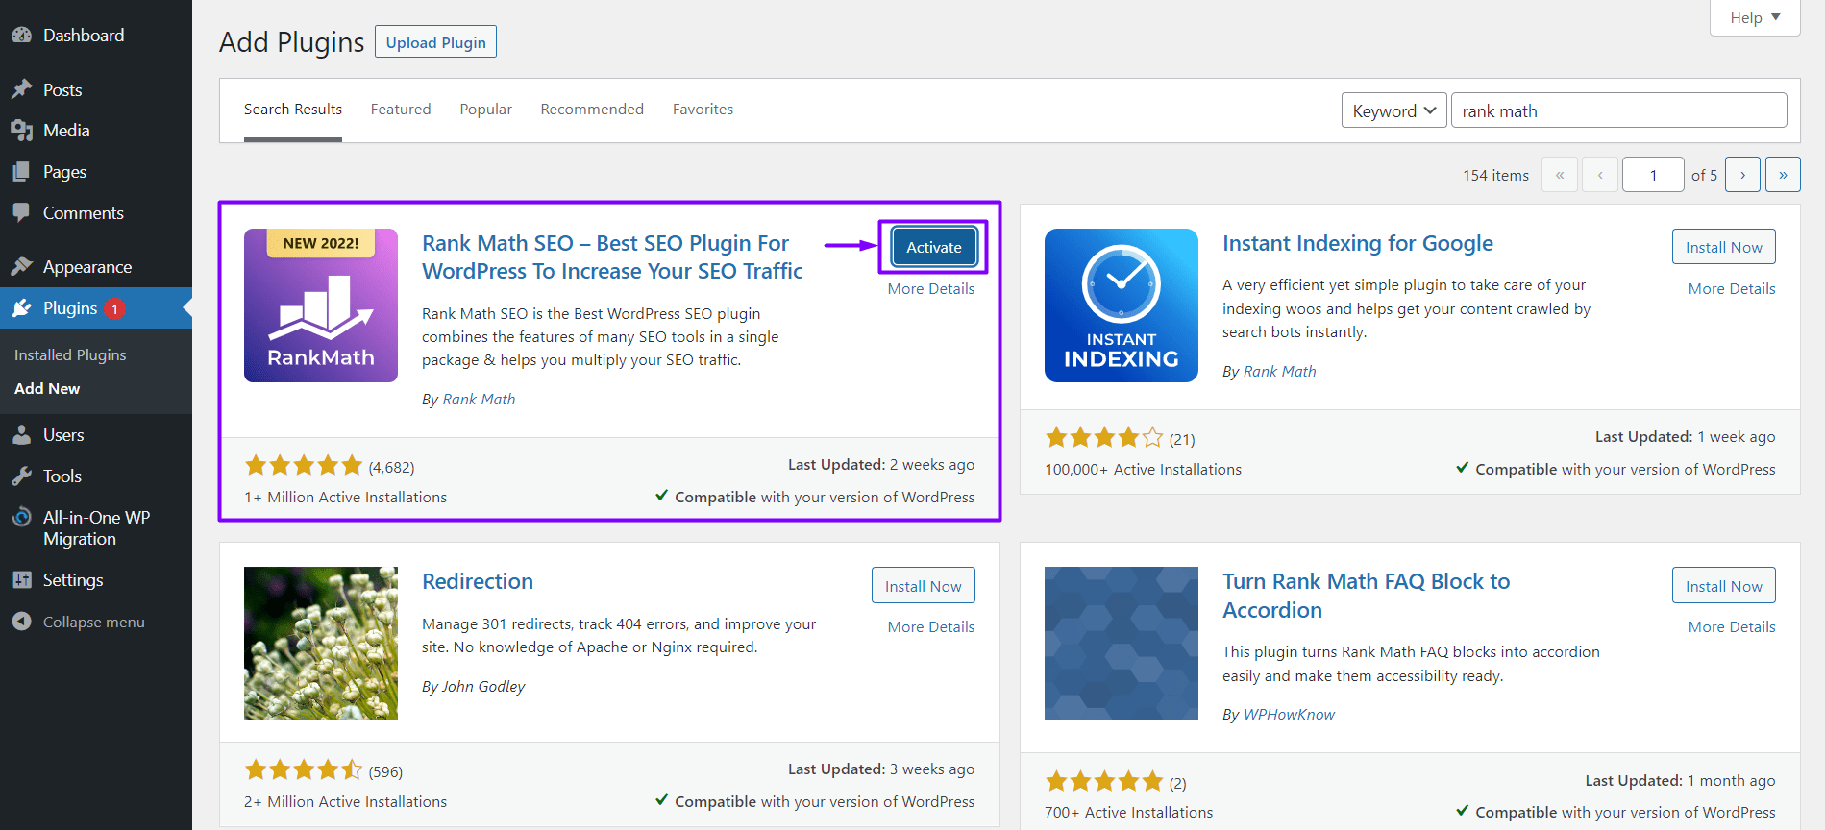Focus the plugin search field

click(x=1619, y=110)
